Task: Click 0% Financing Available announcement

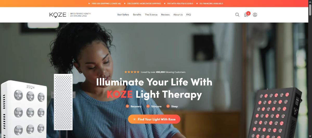Action: point(211,4)
